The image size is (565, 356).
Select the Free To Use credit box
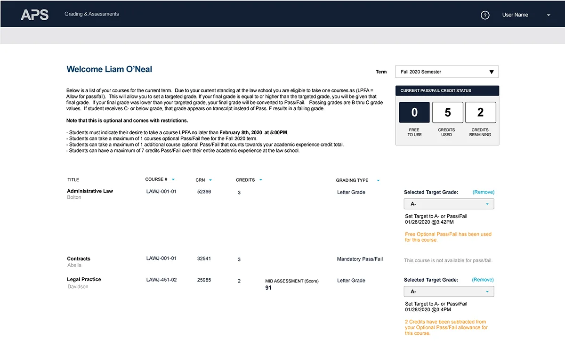[414, 113]
